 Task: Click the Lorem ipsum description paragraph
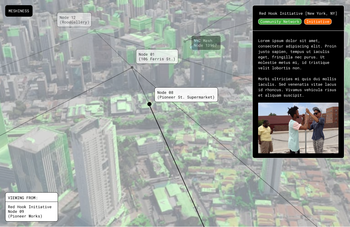point(297,54)
